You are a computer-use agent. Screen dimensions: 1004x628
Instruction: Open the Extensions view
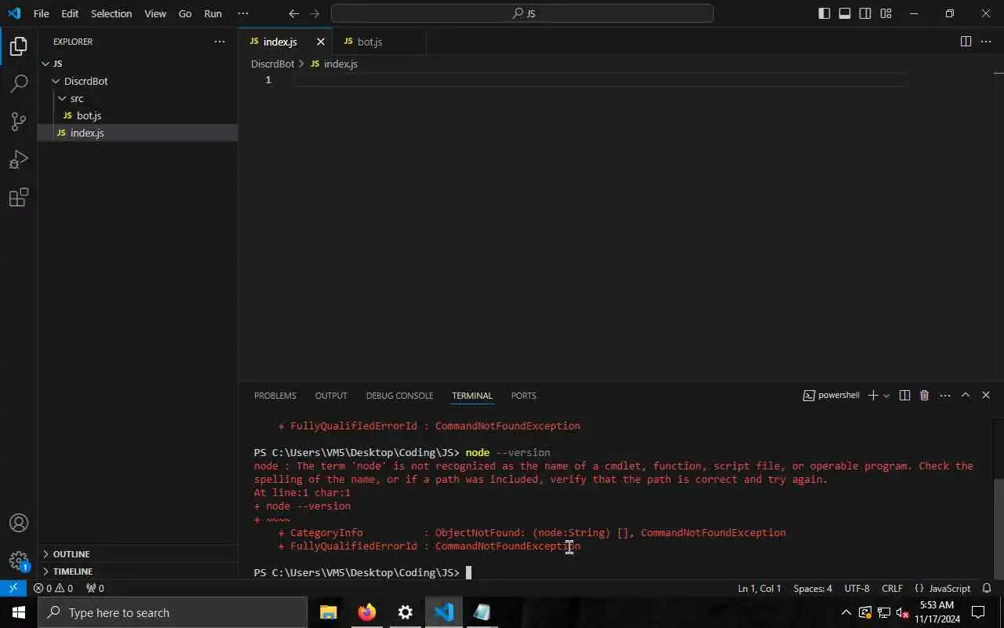pyautogui.click(x=19, y=197)
